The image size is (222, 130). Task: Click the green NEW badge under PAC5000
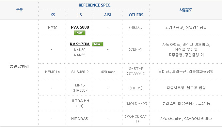80,33
